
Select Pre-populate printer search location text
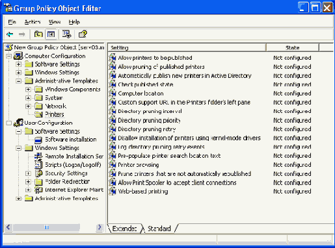click(169, 156)
